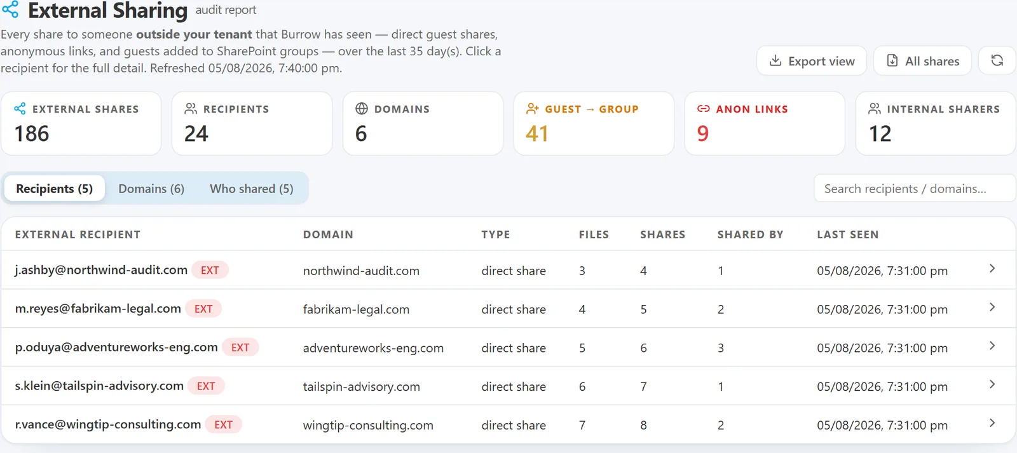Viewport: 1017px width, 453px height.
Task: Click the Shared By column header
Action: pyautogui.click(x=750, y=234)
